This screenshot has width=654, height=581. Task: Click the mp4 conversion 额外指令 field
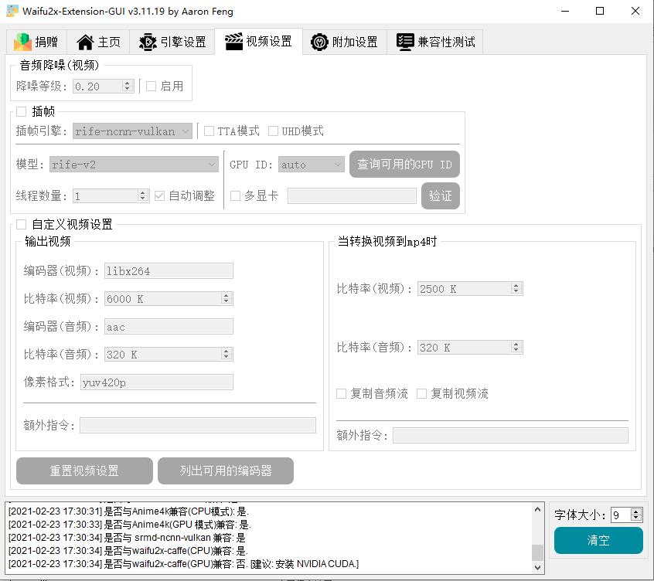coord(510,435)
